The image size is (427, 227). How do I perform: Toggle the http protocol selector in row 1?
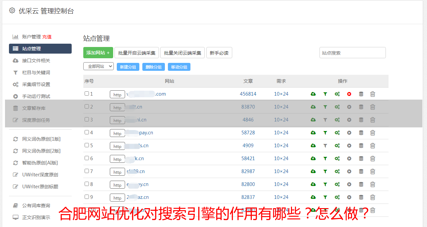click(x=117, y=95)
